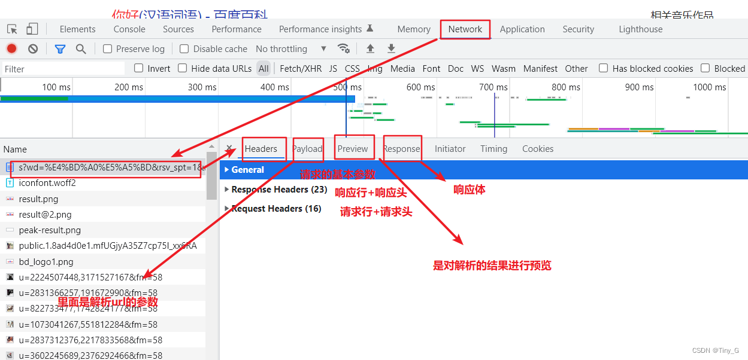This screenshot has width=748, height=360.
Task: Clear the network log
Action: click(33, 49)
